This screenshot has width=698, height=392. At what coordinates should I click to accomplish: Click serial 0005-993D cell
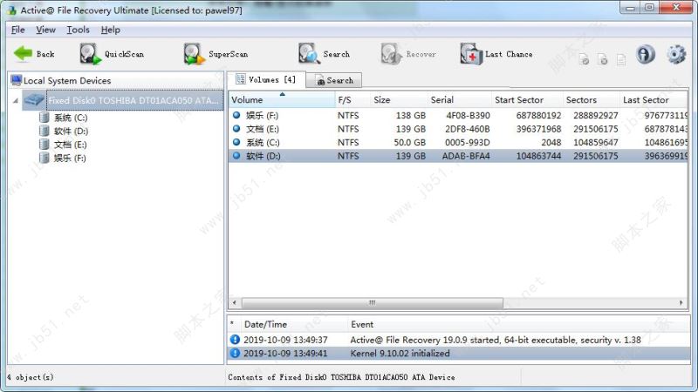pos(468,143)
